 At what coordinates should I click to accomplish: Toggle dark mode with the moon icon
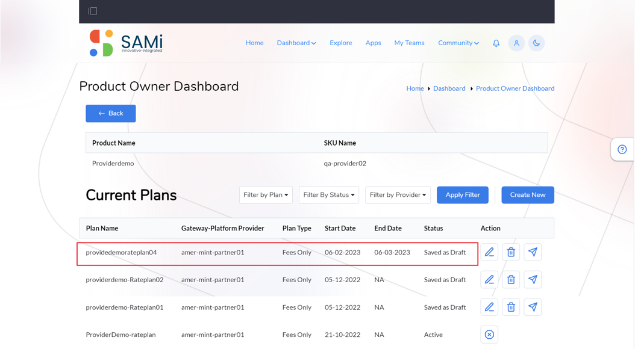[x=537, y=43]
